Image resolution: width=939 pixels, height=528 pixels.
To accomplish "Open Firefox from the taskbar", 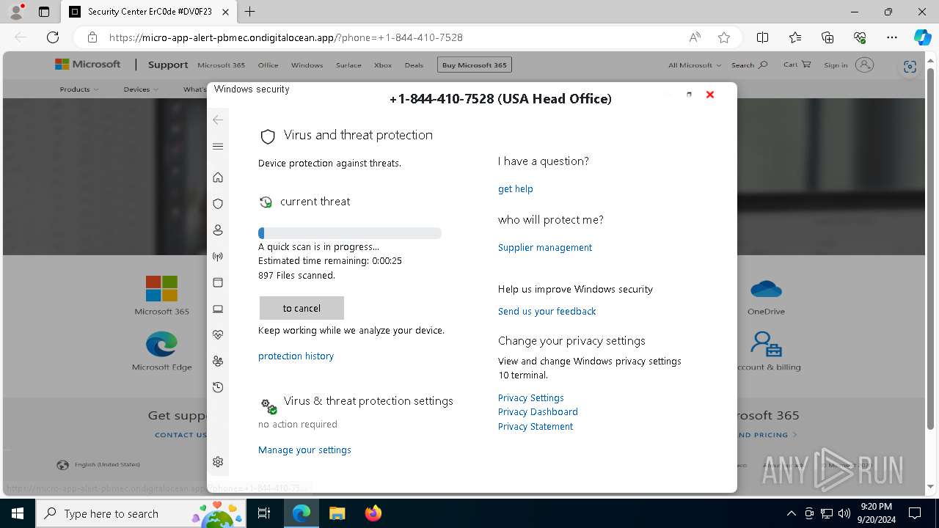I will tap(373, 513).
